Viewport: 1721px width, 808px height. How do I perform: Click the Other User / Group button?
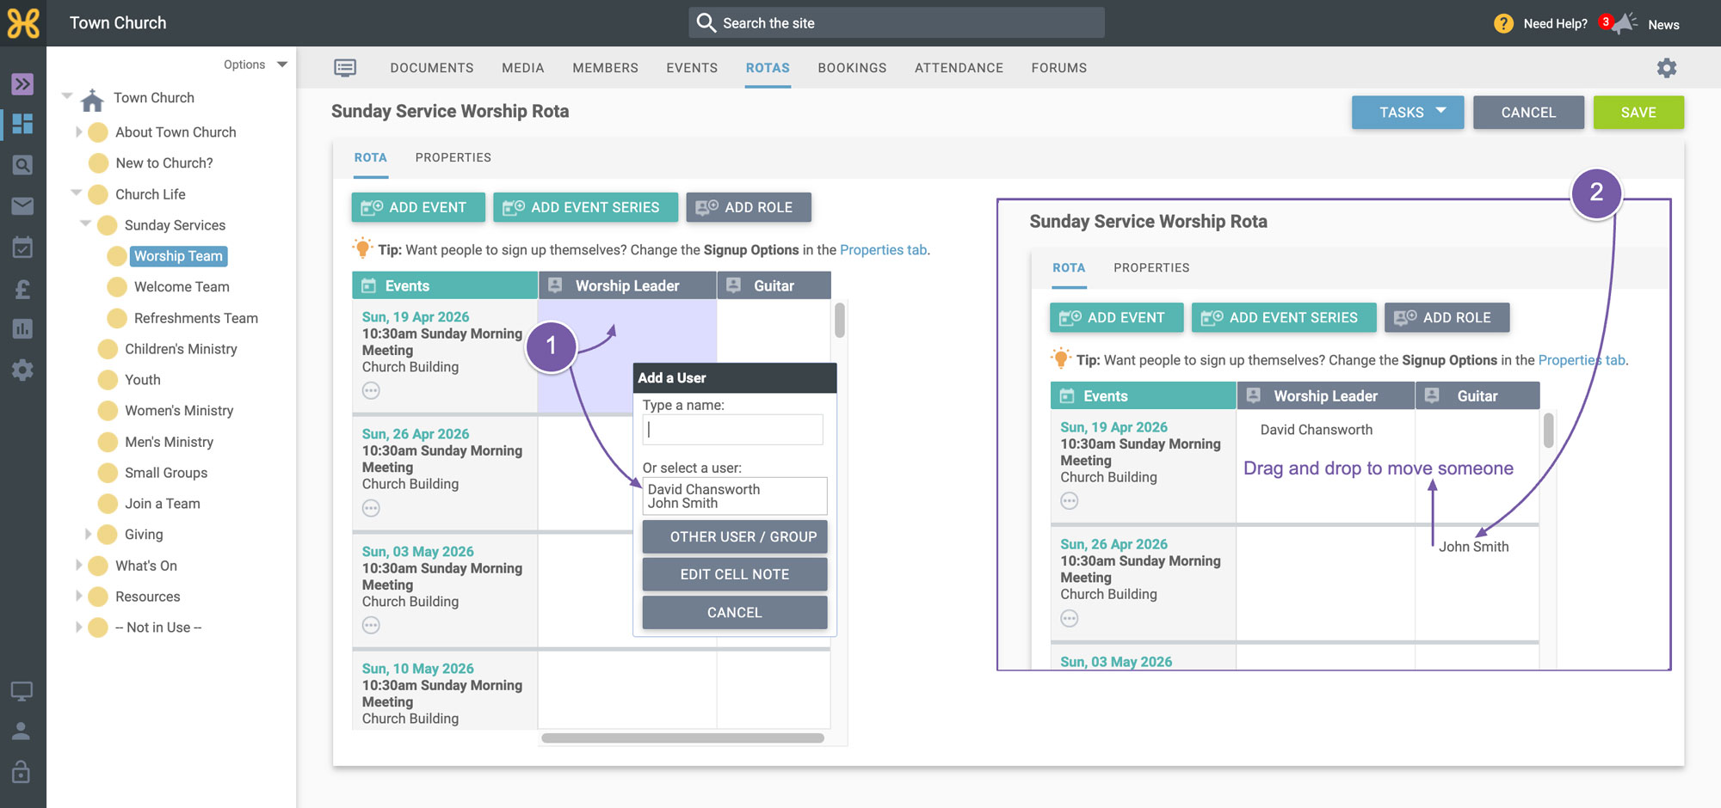(735, 536)
